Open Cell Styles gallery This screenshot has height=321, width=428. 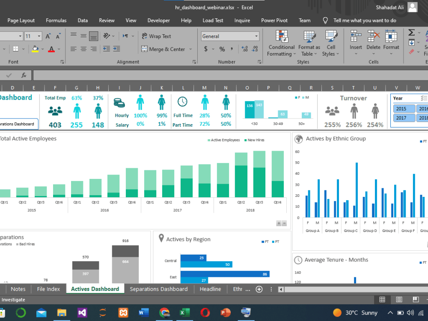pyautogui.click(x=330, y=42)
